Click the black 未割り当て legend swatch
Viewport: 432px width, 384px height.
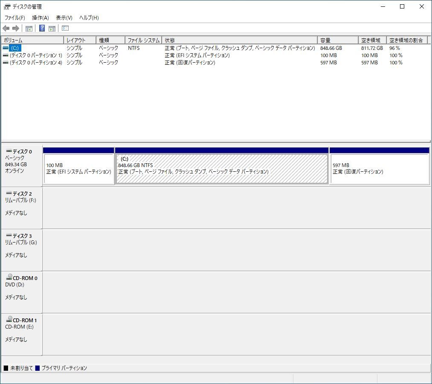point(6,368)
